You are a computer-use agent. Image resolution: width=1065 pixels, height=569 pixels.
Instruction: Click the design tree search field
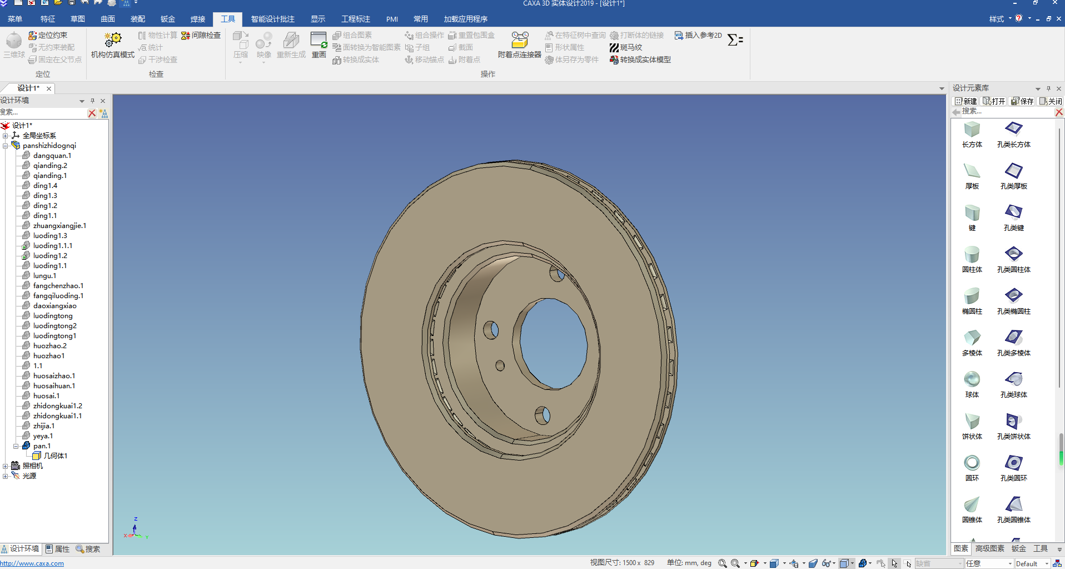tap(43, 113)
